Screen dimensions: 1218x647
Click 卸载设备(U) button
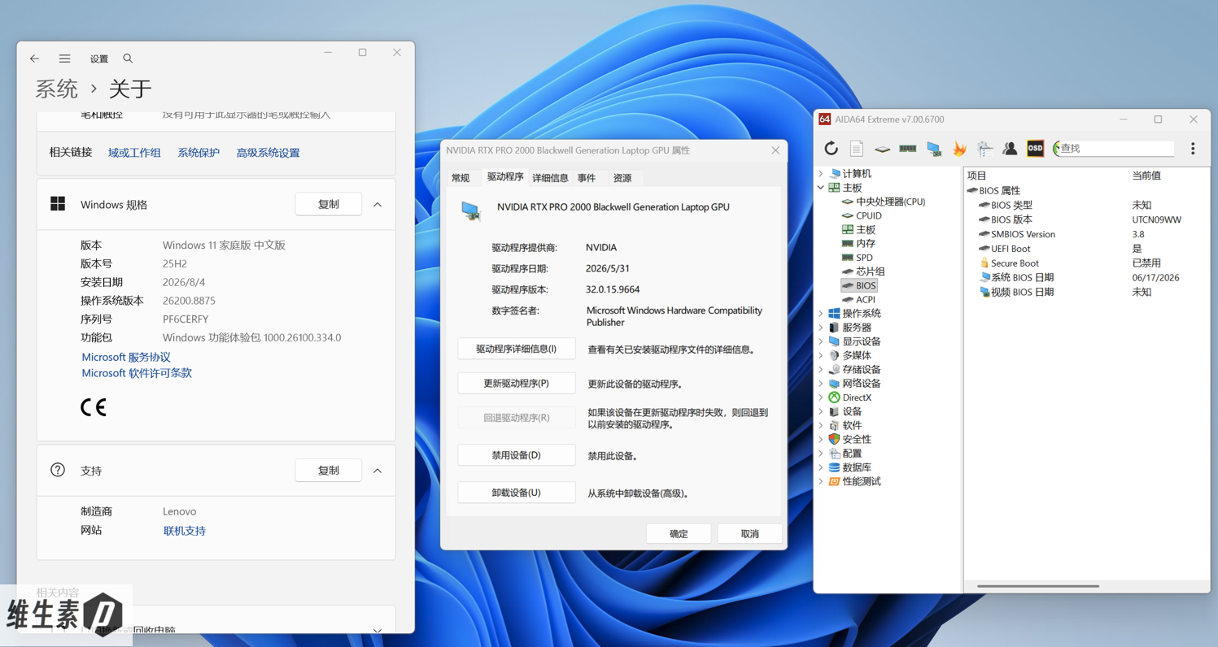517,493
